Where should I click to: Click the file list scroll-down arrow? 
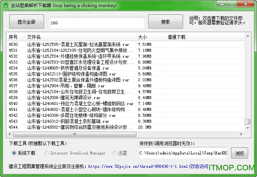247,127
